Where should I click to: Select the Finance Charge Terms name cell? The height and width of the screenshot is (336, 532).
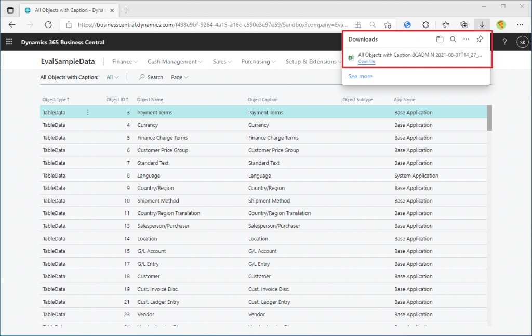(x=163, y=138)
